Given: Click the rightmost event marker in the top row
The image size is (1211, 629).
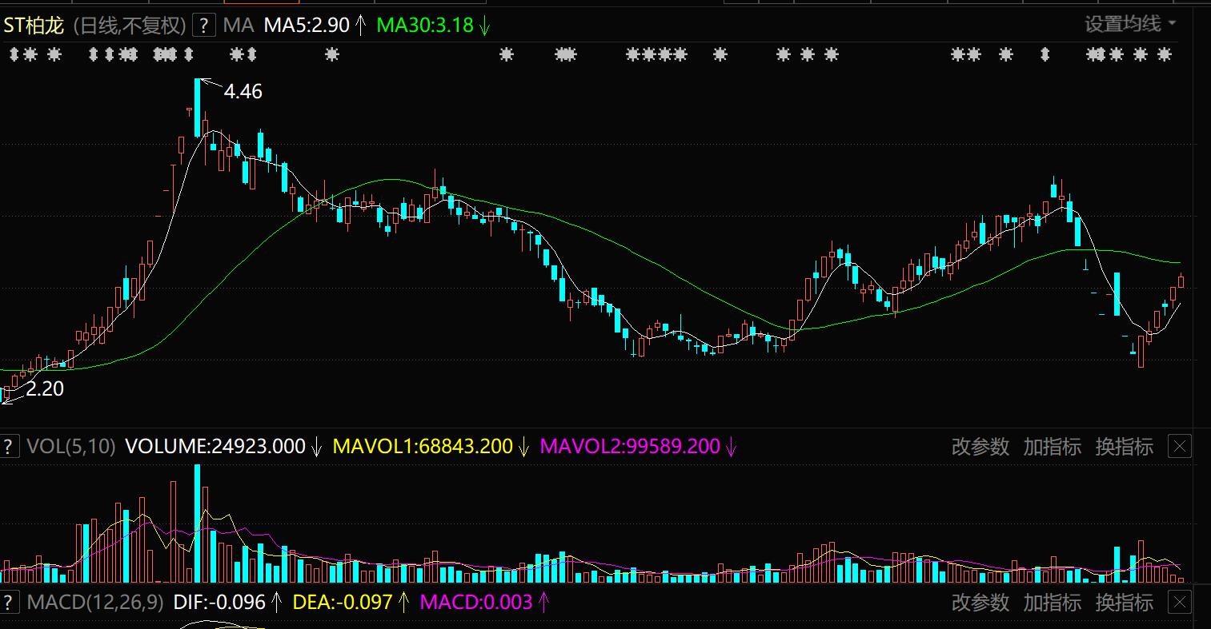Looking at the screenshot, I should (x=1165, y=54).
